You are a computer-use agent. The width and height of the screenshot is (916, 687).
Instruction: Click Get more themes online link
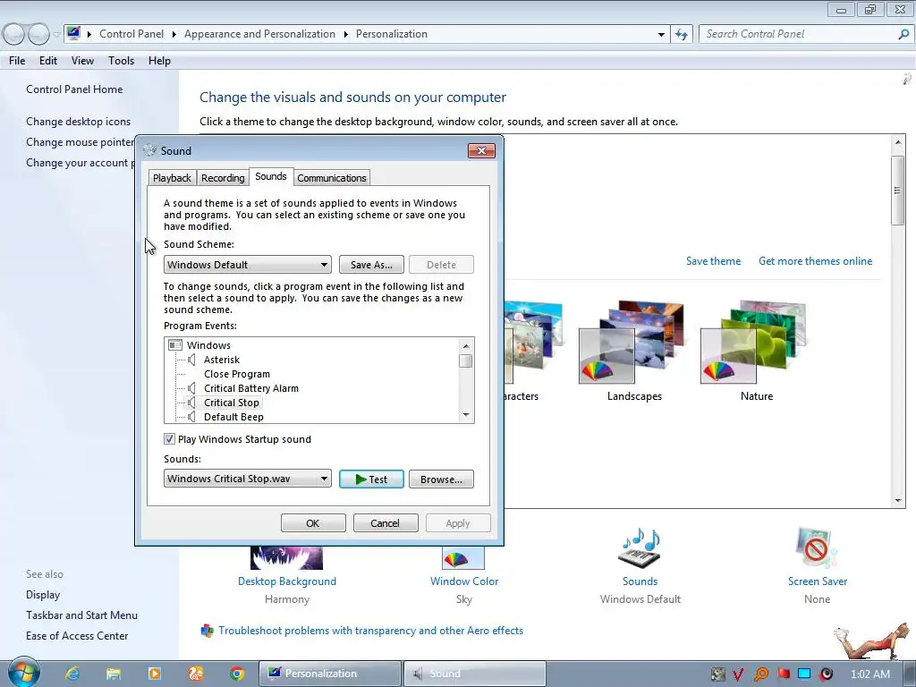pos(815,261)
